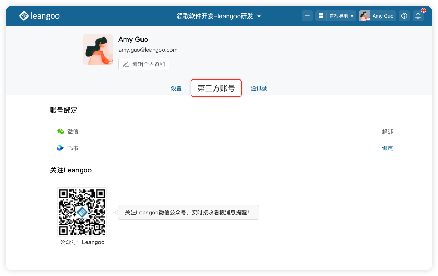
Task: Click the large Amy Guo profile avatar
Action: pos(98,50)
